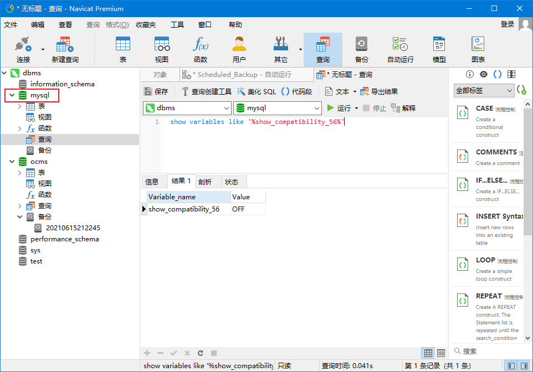
Task: Open the mysql database dropdown
Action: (277, 108)
